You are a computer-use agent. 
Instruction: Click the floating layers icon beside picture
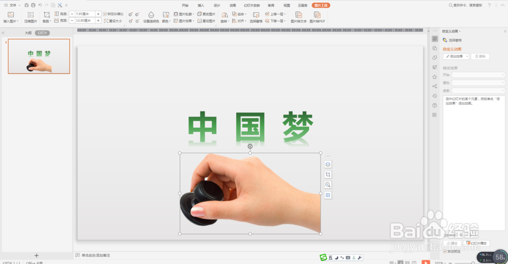tap(328, 164)
